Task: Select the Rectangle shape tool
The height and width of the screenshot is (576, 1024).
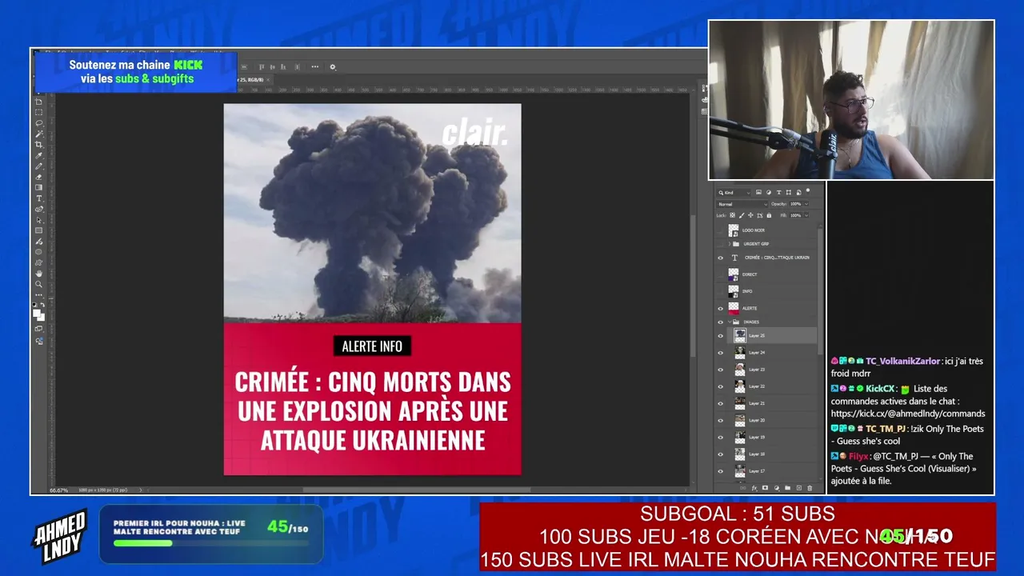Action: click(x=38, y=230)
